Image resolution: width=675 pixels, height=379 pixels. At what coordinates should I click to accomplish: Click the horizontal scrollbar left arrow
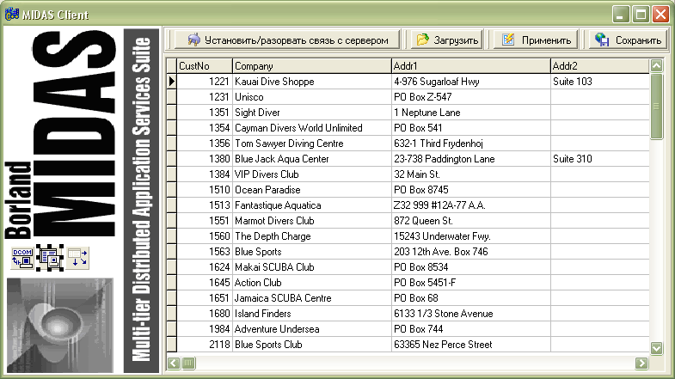(174, 363)
